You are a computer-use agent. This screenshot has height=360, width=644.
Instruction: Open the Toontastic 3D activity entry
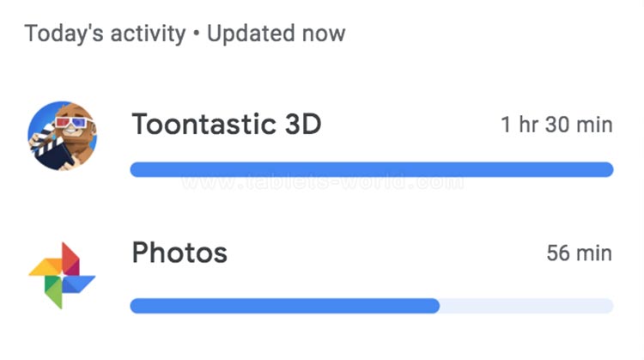(x=226, y=125)
